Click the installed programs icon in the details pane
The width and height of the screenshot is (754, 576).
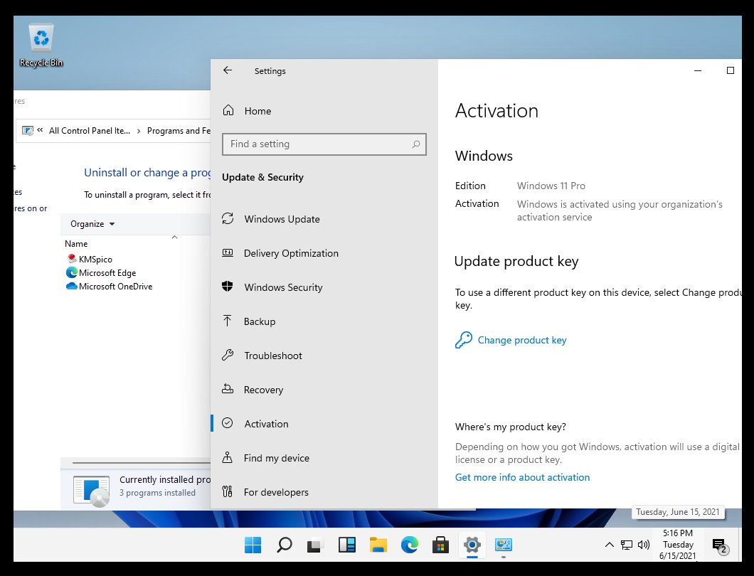91,491
